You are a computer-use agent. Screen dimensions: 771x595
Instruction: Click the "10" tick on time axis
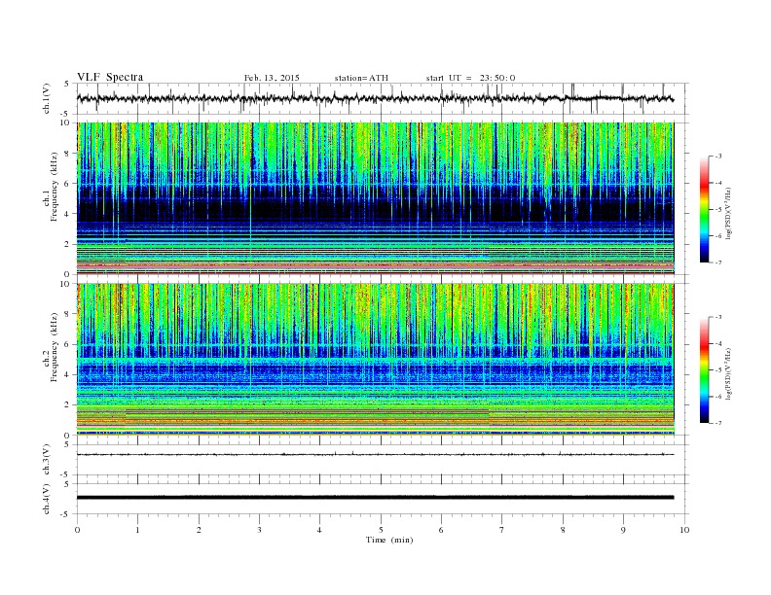(x=684, y=530)
